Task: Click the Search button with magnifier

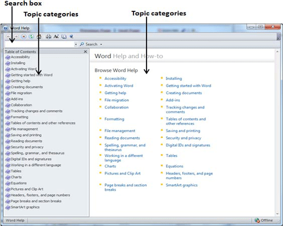Action: click(89, 44)
